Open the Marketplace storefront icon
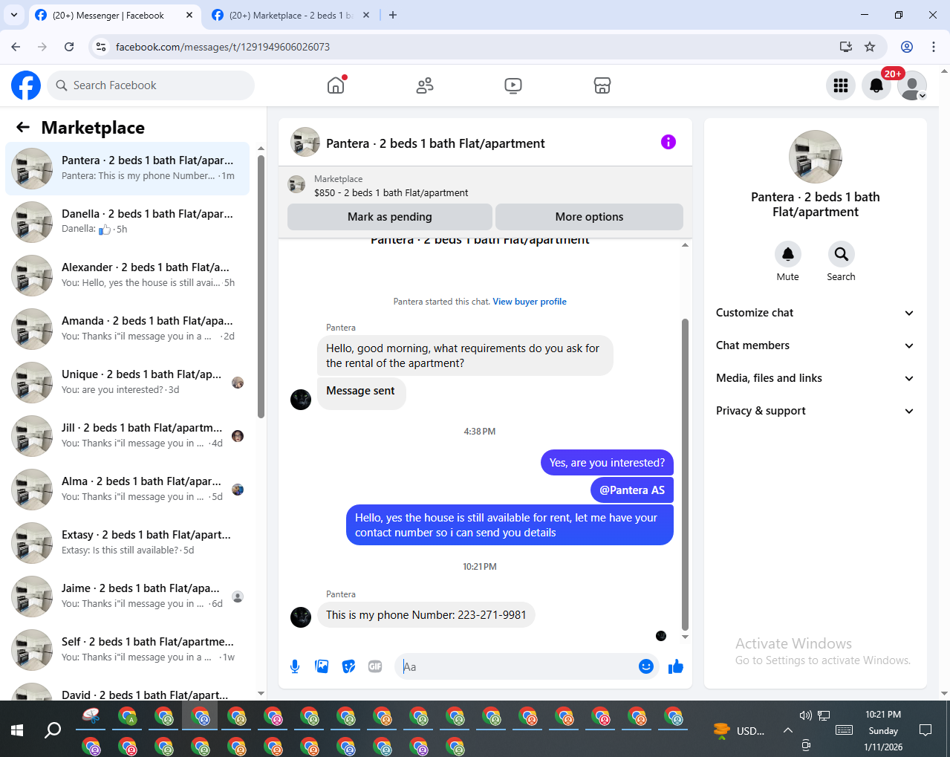This screenshot has width=950, height=757. [602, 85]
